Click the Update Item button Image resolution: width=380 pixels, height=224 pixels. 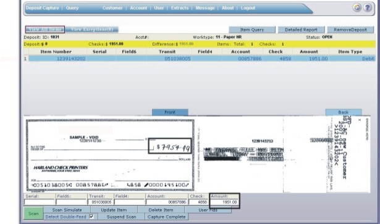(114, 210)
